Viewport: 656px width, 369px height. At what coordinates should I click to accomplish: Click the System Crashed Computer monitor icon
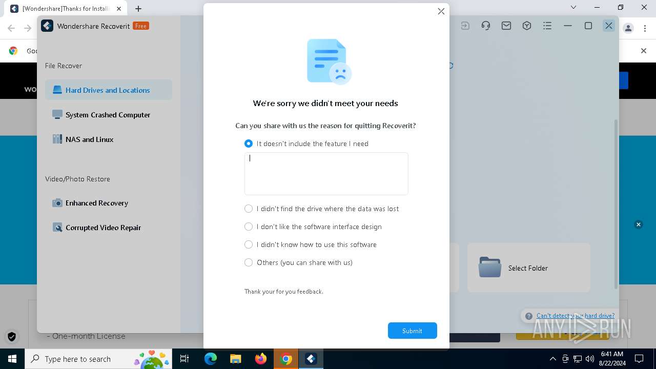pyautogui.click(x=57, y=115)
